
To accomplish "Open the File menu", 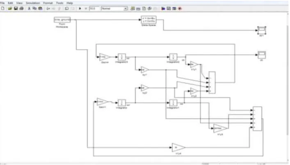I will click(x=2, y=3).
